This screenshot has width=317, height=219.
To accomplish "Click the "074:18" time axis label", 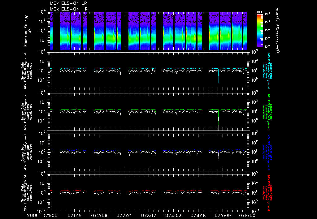I will coord(198,216).
